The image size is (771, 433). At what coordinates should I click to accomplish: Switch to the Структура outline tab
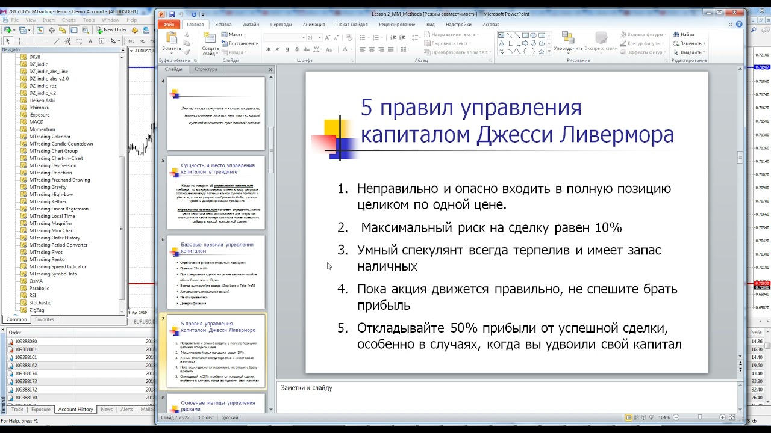(206, 69)
